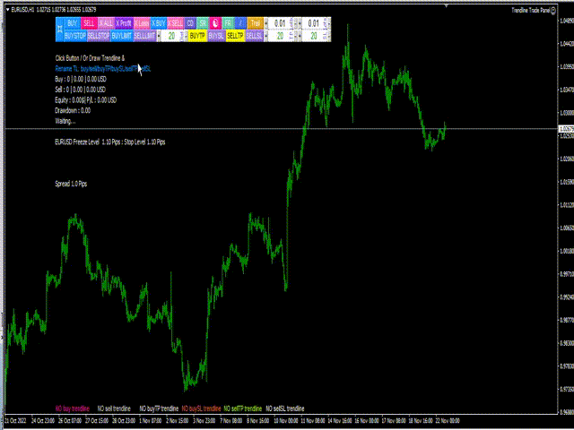Click the pink clock icon button
This screenshot has width=574, height=430.
tap(215, 23)
